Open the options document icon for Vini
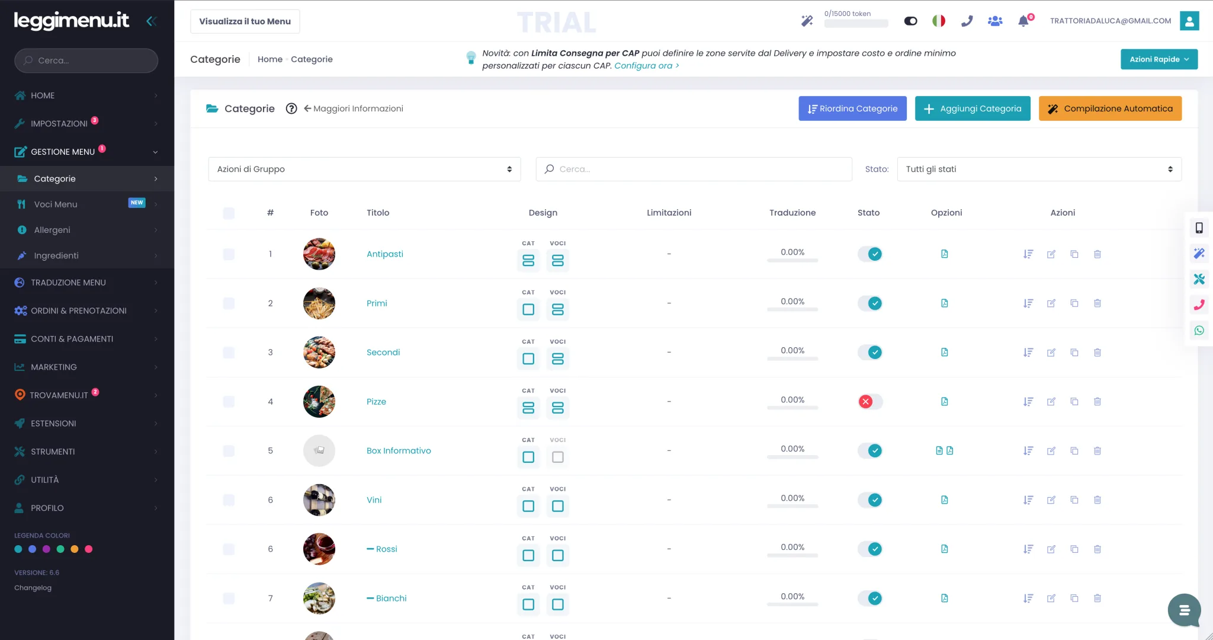Screen dimensions: 1213x640 [945, 500]
